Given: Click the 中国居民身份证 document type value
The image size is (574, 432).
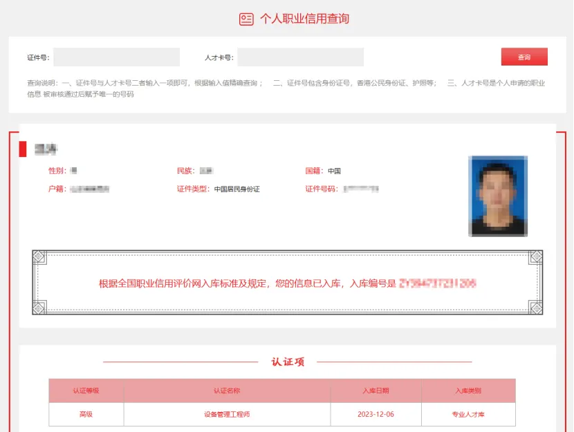Looking at the screenshot, I should [x=237, y=189].
